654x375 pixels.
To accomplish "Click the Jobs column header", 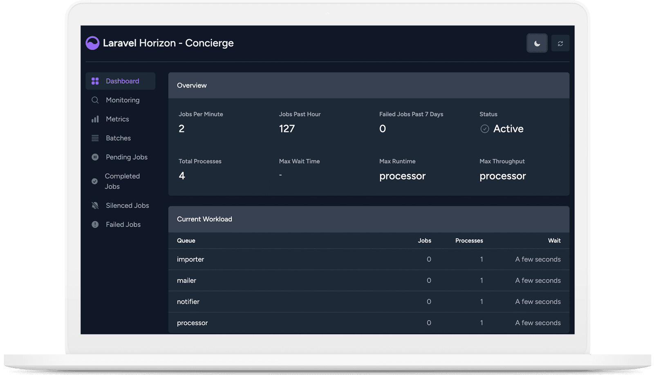I will (424, 241).
